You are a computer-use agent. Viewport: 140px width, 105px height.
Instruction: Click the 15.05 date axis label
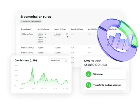[33, 88]
